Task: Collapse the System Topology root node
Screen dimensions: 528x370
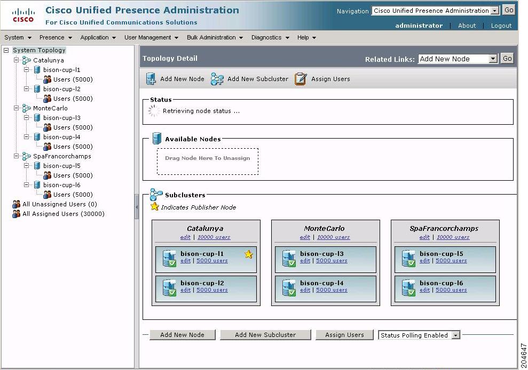Action: click(6, 50)
